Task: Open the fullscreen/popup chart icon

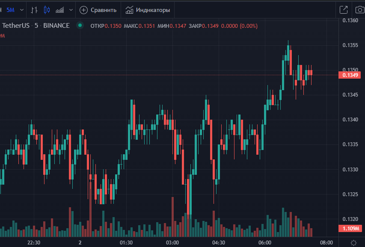Action: point(343,9)
